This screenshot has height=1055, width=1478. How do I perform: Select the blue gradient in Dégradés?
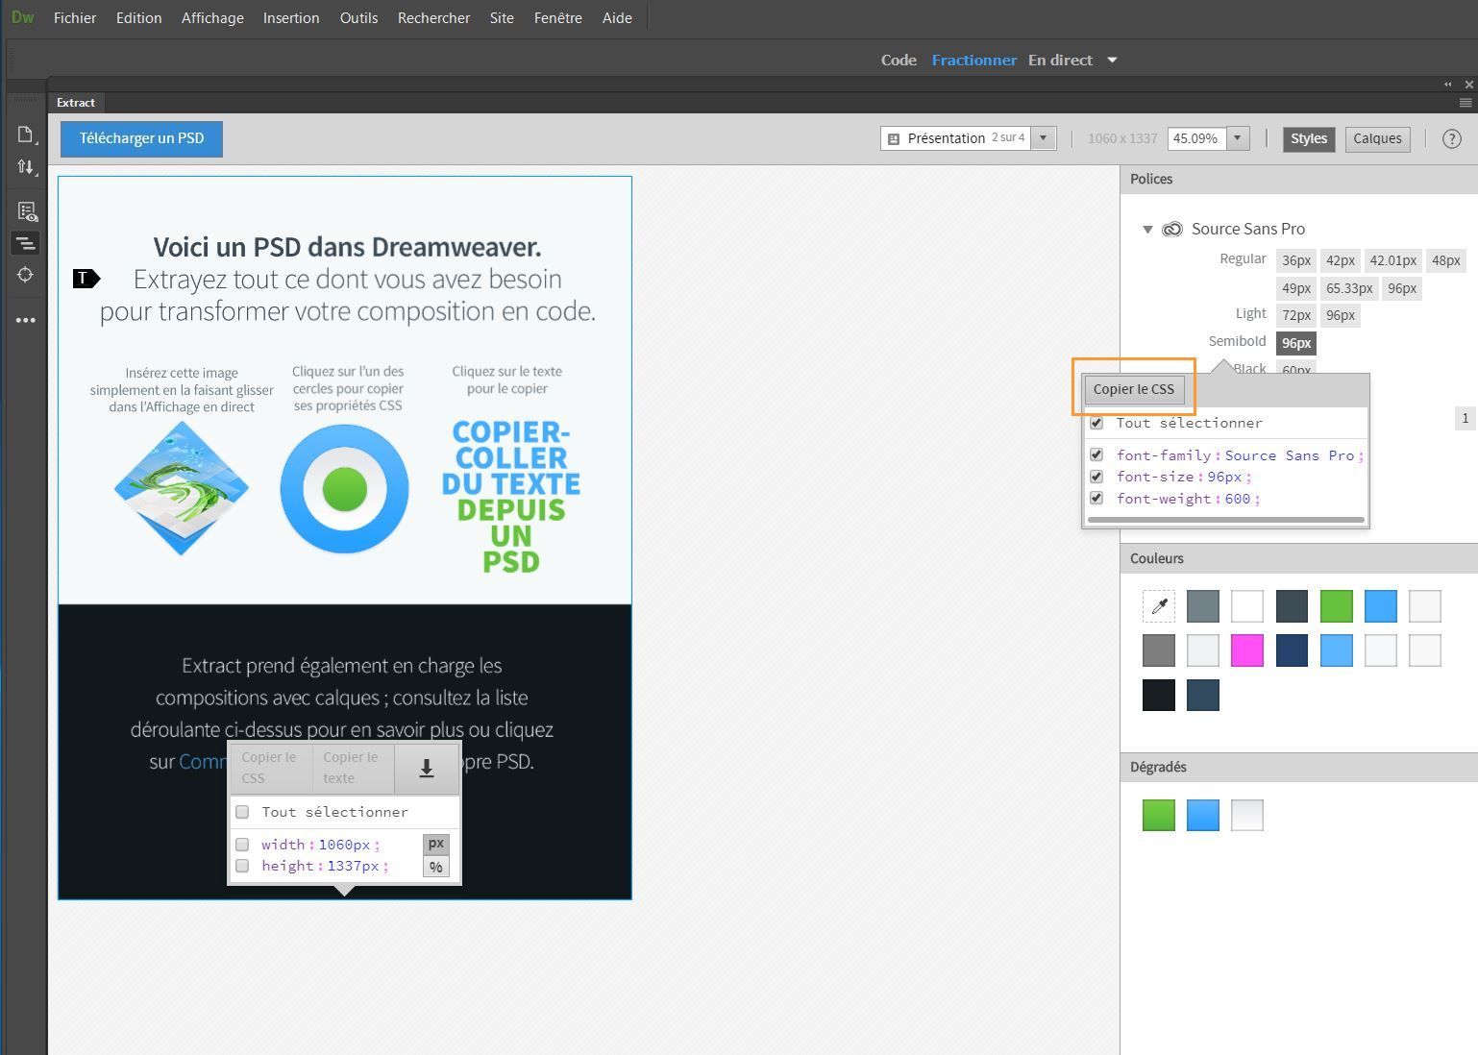tap(1203, 815)
